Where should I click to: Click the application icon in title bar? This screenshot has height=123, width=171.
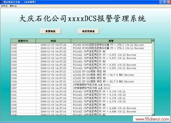click(x=2, y=2)
